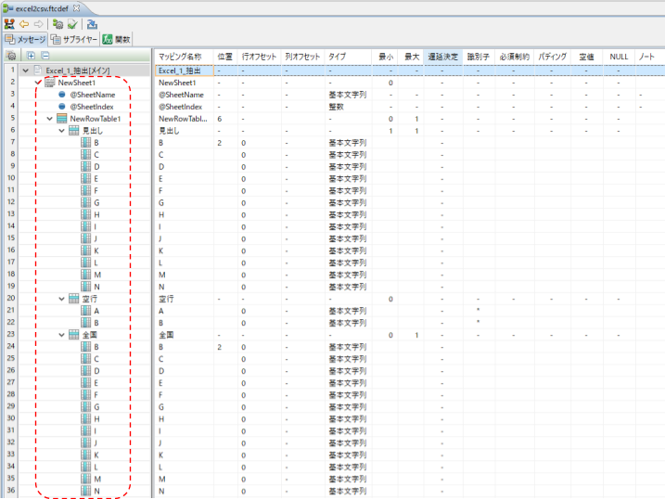Collapse the 見出し group
The height and width of the screenshot is (499, 665).
tap(62, 131)
